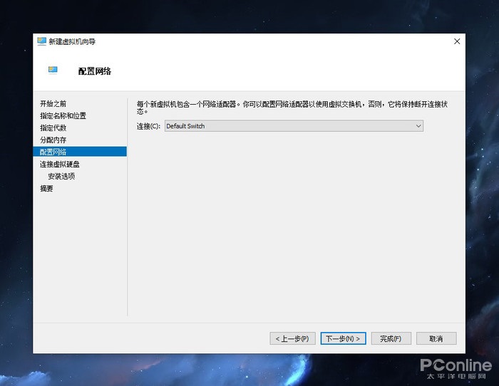Viewport: 499px width, 386px height.
Task: Go to the 摘要 step
Action: point(46,188)
